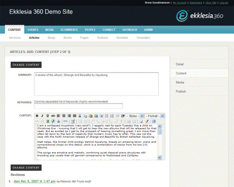Clean up messy code broom icon
Screen dimensions: 234x187
[146, 121]
